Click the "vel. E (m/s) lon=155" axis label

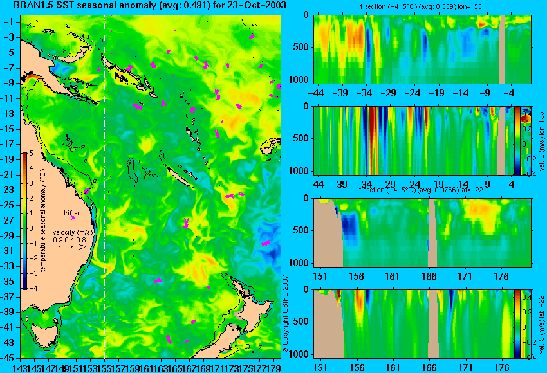[541, 141]
